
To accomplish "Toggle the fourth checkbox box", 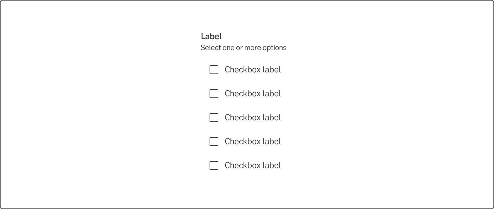I will coord(214,142).
